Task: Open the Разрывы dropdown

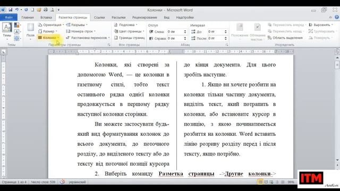Action: pyautogui.click(x=76, y=25)
